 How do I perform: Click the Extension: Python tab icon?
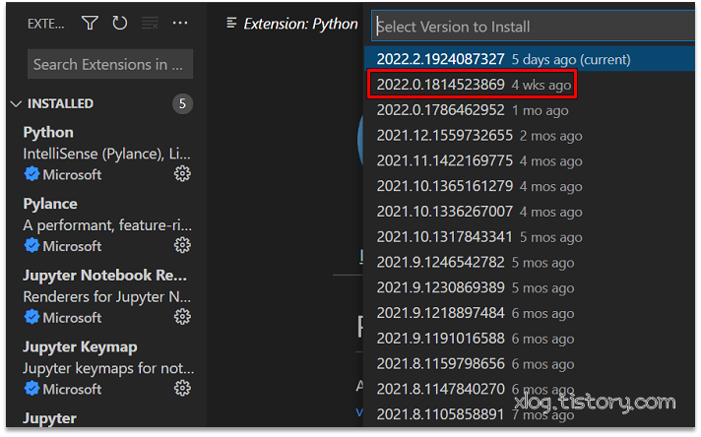(x=231, y=23)
